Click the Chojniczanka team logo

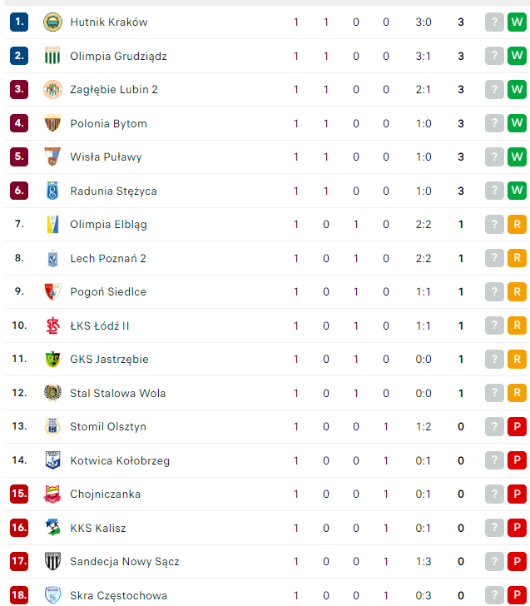point(52,494)
